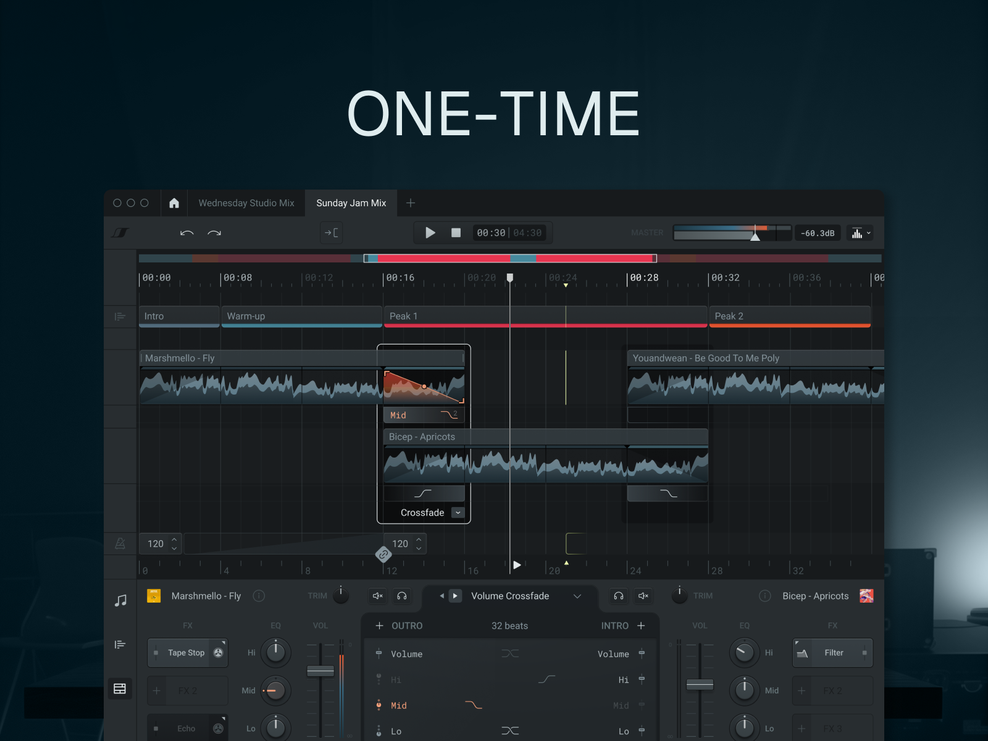Click the Filter effect button
This screenshot has width=988, height=741.
pyautogui.click(x=833, y=653)
